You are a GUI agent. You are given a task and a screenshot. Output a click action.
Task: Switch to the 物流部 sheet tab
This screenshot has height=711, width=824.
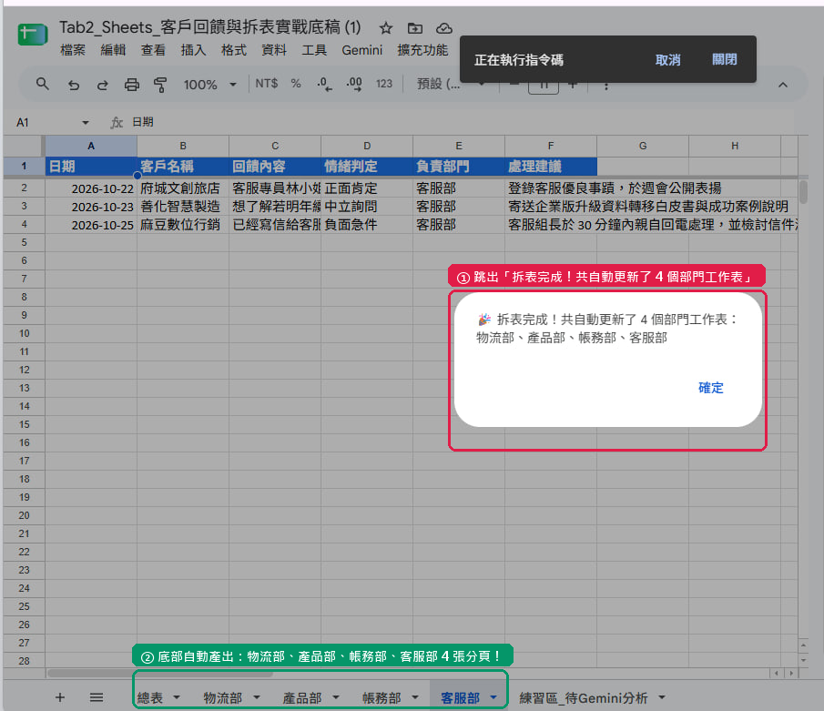(223, 698)
